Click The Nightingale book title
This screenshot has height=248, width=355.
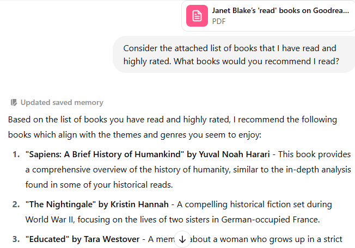pos(58,204)
